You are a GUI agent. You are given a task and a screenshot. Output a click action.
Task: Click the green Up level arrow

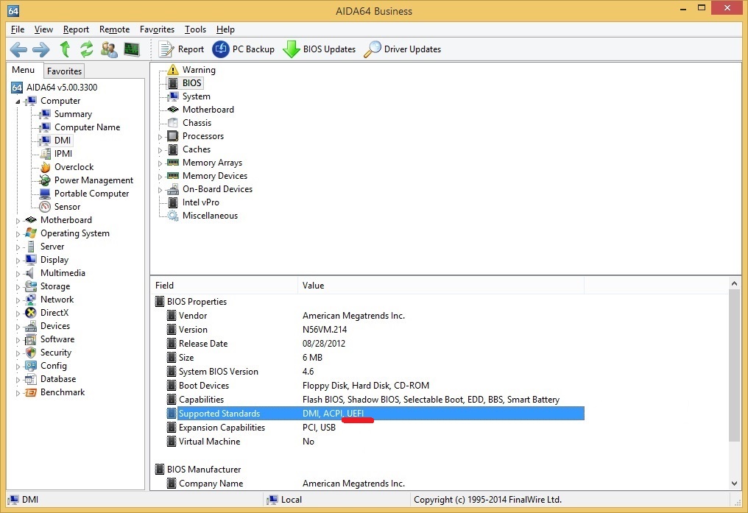coord(65,49)
